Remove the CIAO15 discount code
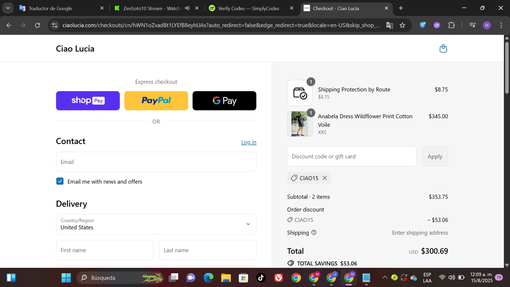Image resolution: width=510 pixels, height=287 pixels. tap(325, 178)
